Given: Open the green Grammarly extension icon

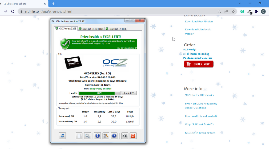Looking at the screenshot, I should [x=242, y=11].
